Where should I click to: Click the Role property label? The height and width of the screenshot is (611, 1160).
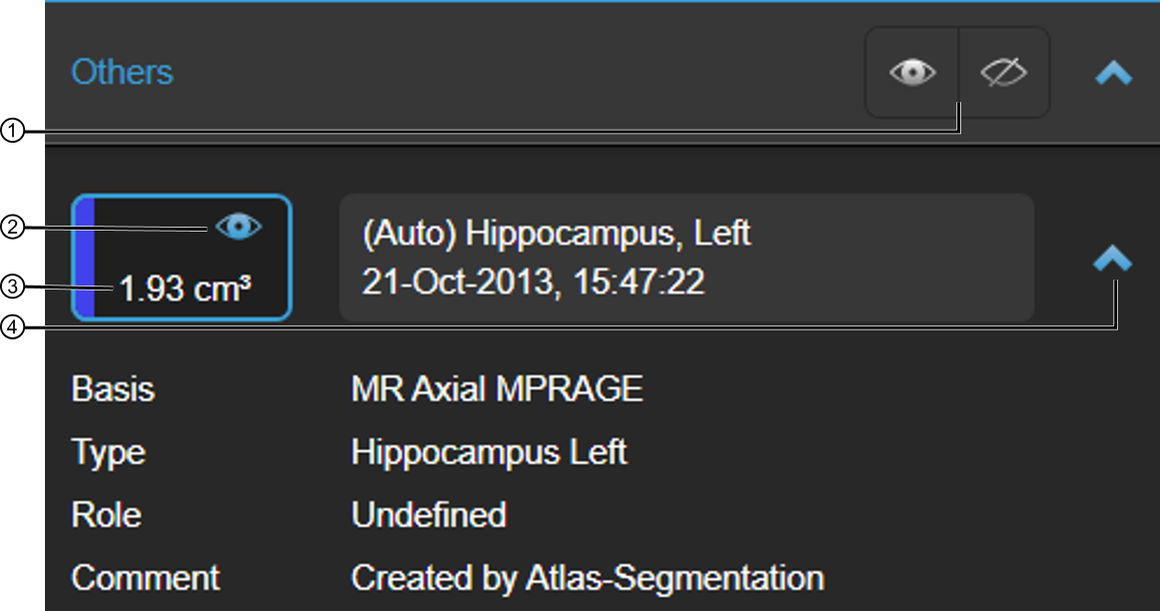click(106, 515)
